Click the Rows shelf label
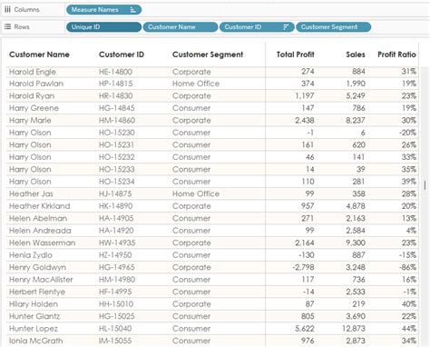The height and width of the screenshot is (347, 430). coord(22,26)
